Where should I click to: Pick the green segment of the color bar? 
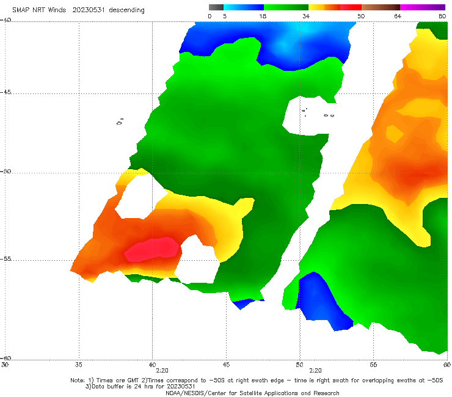286,7
